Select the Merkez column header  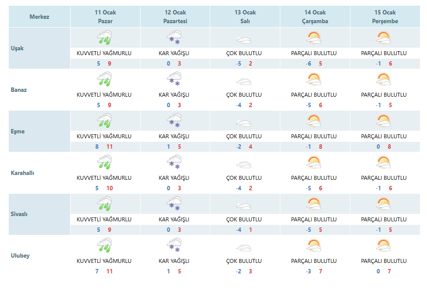point(39,17)
